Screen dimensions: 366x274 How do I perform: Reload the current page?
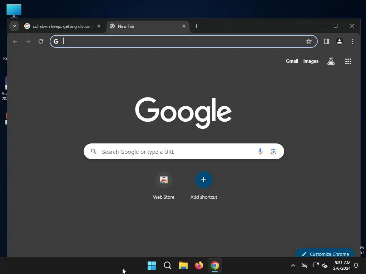click(41, 41)
